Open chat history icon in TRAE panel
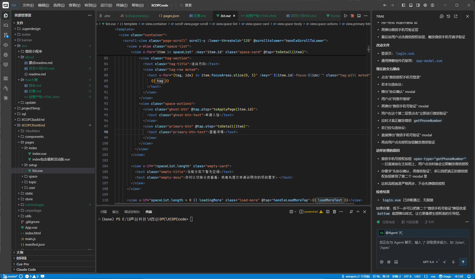Screen dimensions: 475x279 point(448,16)
